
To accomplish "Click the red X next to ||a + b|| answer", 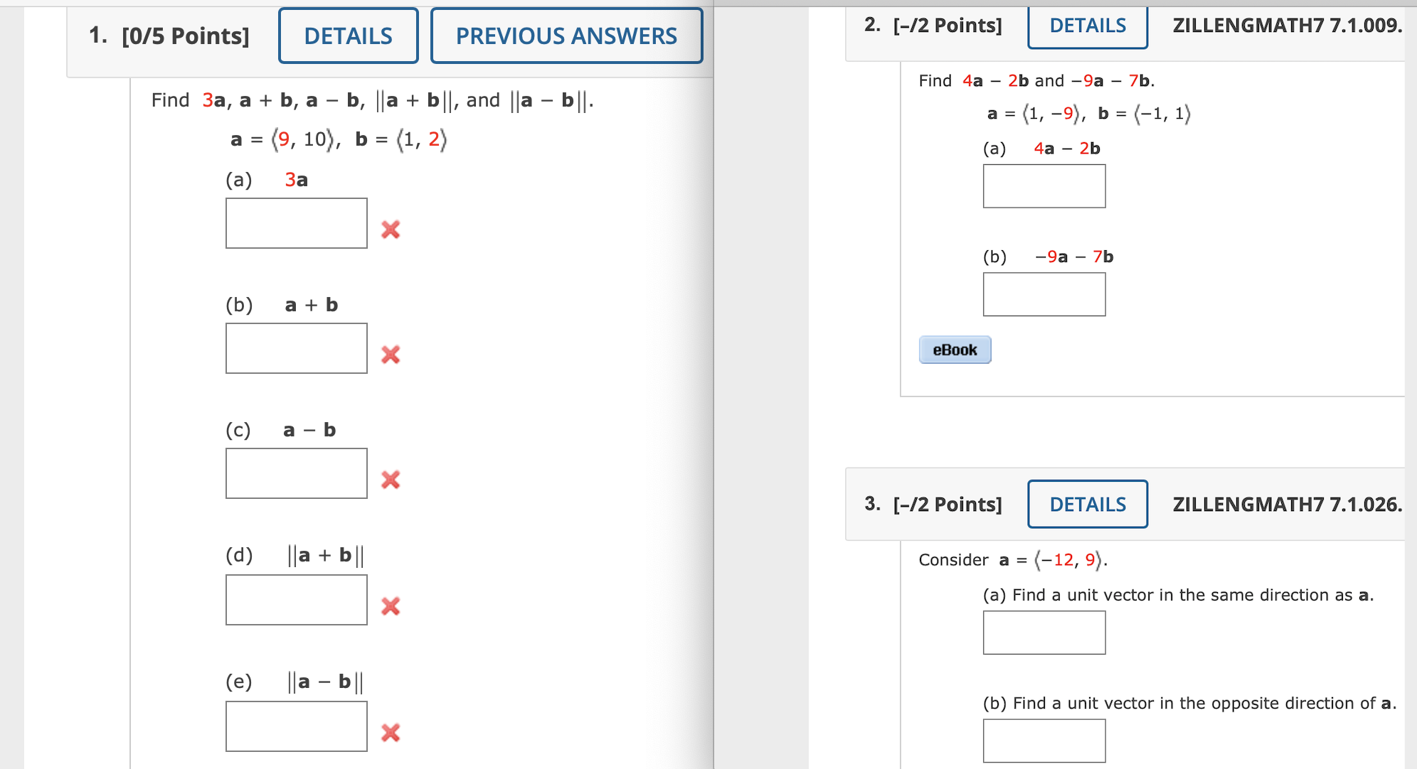I will pyautogui.click(x=390, y=606).
